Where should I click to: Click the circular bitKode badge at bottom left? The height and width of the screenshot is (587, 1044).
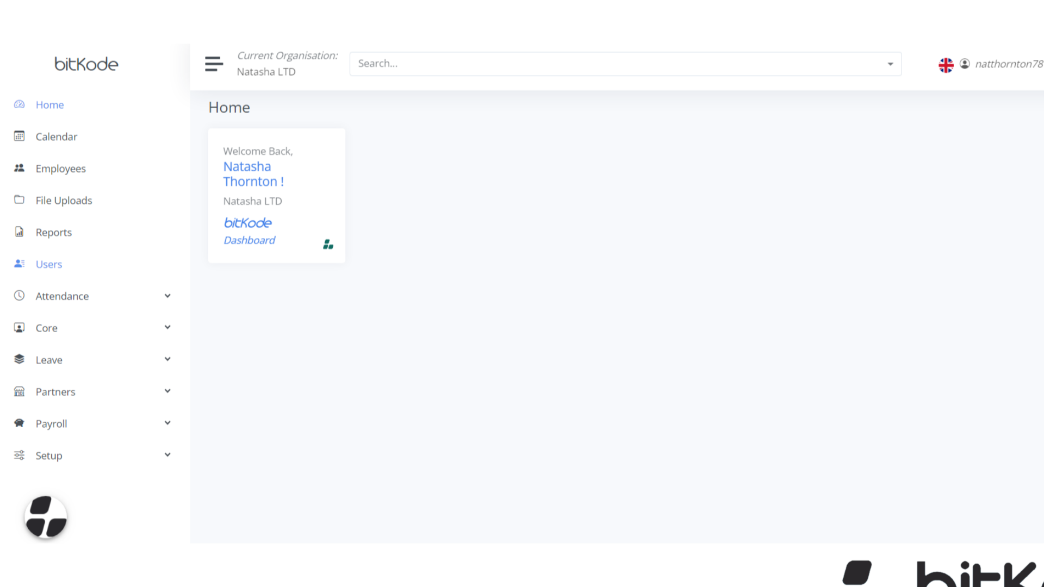tap(46, 516)
